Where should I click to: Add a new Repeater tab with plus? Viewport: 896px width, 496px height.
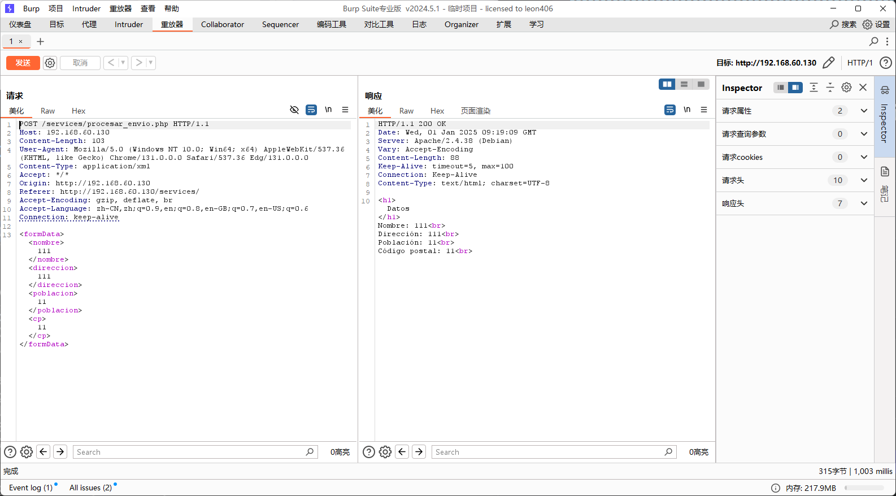click(40, 41)
